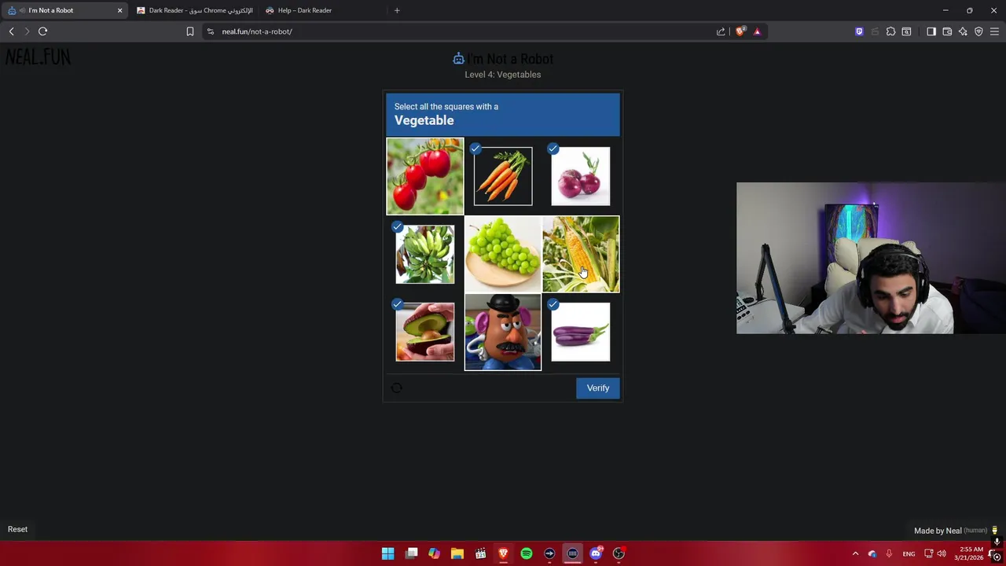The image size is (1006, 566).
Task: Open the Windows Start menu
Action: click(387, 553)
